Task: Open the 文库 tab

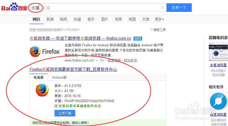Action: point(146,19)
